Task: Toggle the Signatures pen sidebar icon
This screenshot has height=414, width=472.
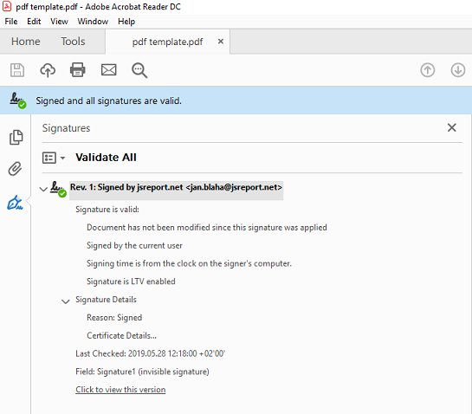Action: (15, 203)
